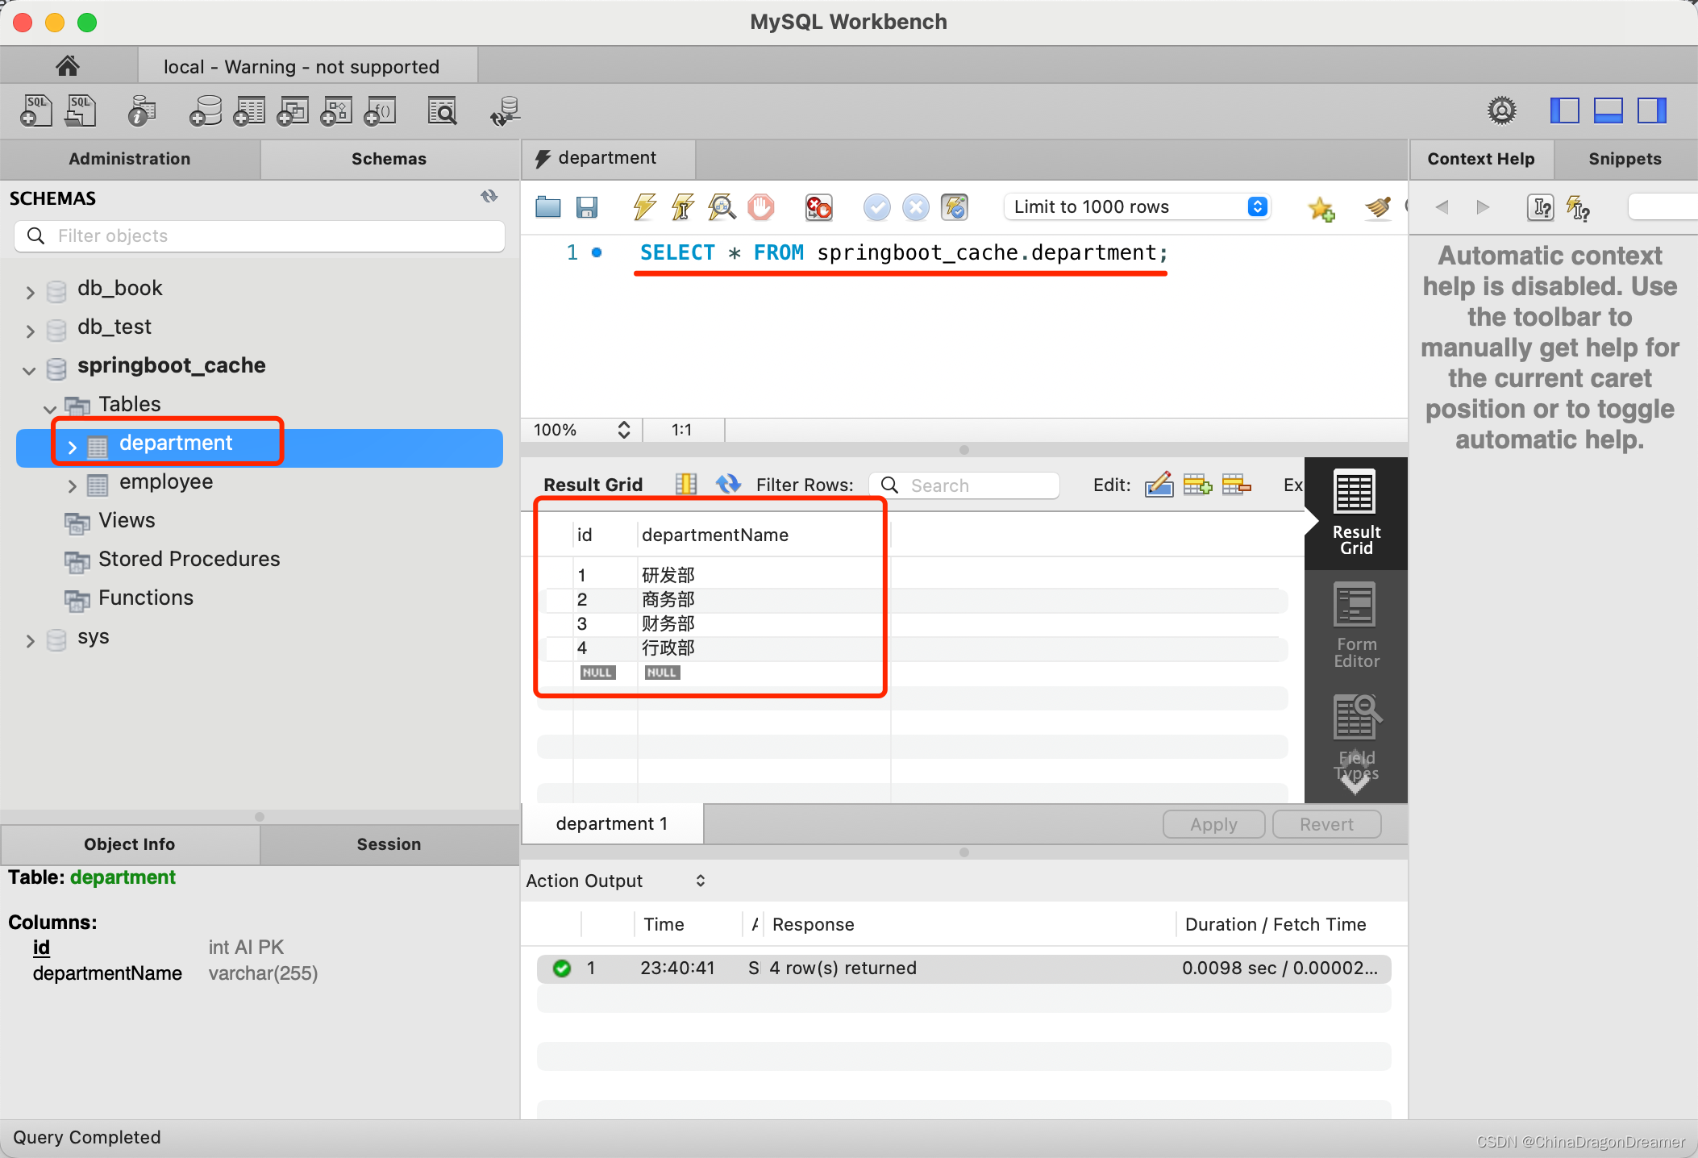Click the Revert button
1698x1158 pixels.
pyautogui.click(x=1326, y=824)
